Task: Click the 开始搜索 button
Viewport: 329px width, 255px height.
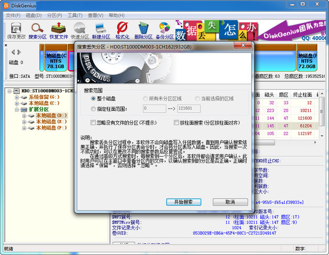Action: (183, 202)
